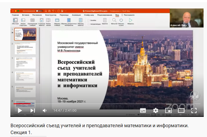Click the Образец слайдов icon
This screenshot has width=207, height=137.
click(57, 20)
